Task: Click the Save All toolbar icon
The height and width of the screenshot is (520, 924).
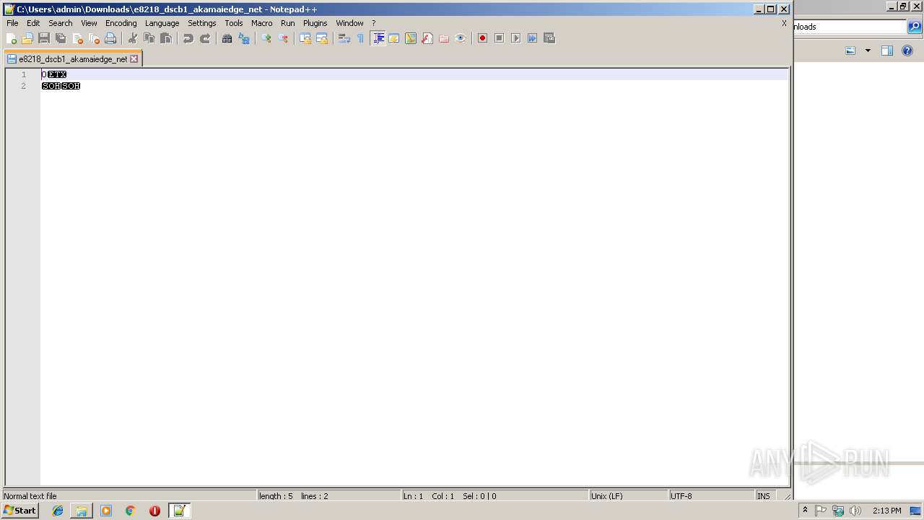Action: pos(61,38)
